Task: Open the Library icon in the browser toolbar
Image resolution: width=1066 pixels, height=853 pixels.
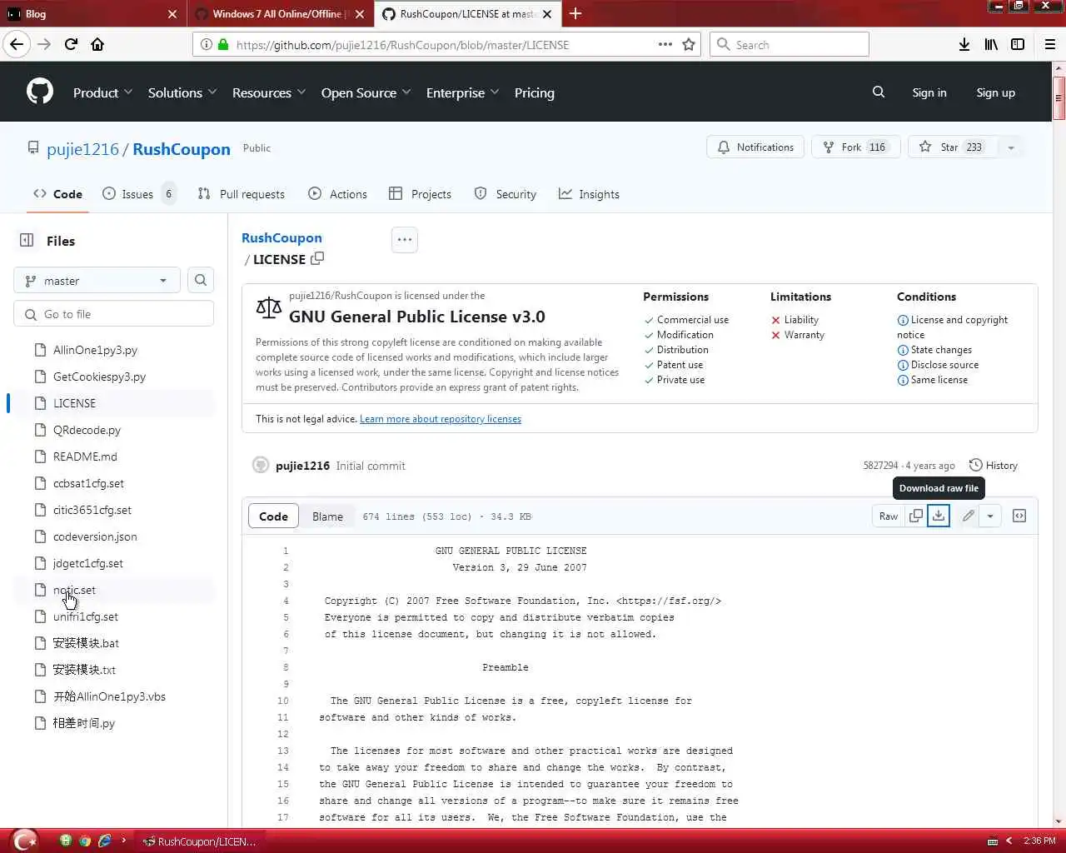Action: 991,44
